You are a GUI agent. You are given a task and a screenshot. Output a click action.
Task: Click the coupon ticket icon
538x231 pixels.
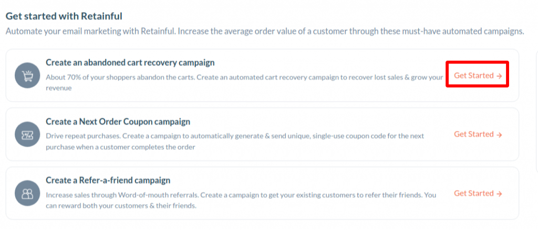[x=27, y=134]
